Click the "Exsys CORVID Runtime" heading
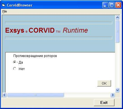Image resolution: width=123 pixels, height=109 pixels. [46, 30]
